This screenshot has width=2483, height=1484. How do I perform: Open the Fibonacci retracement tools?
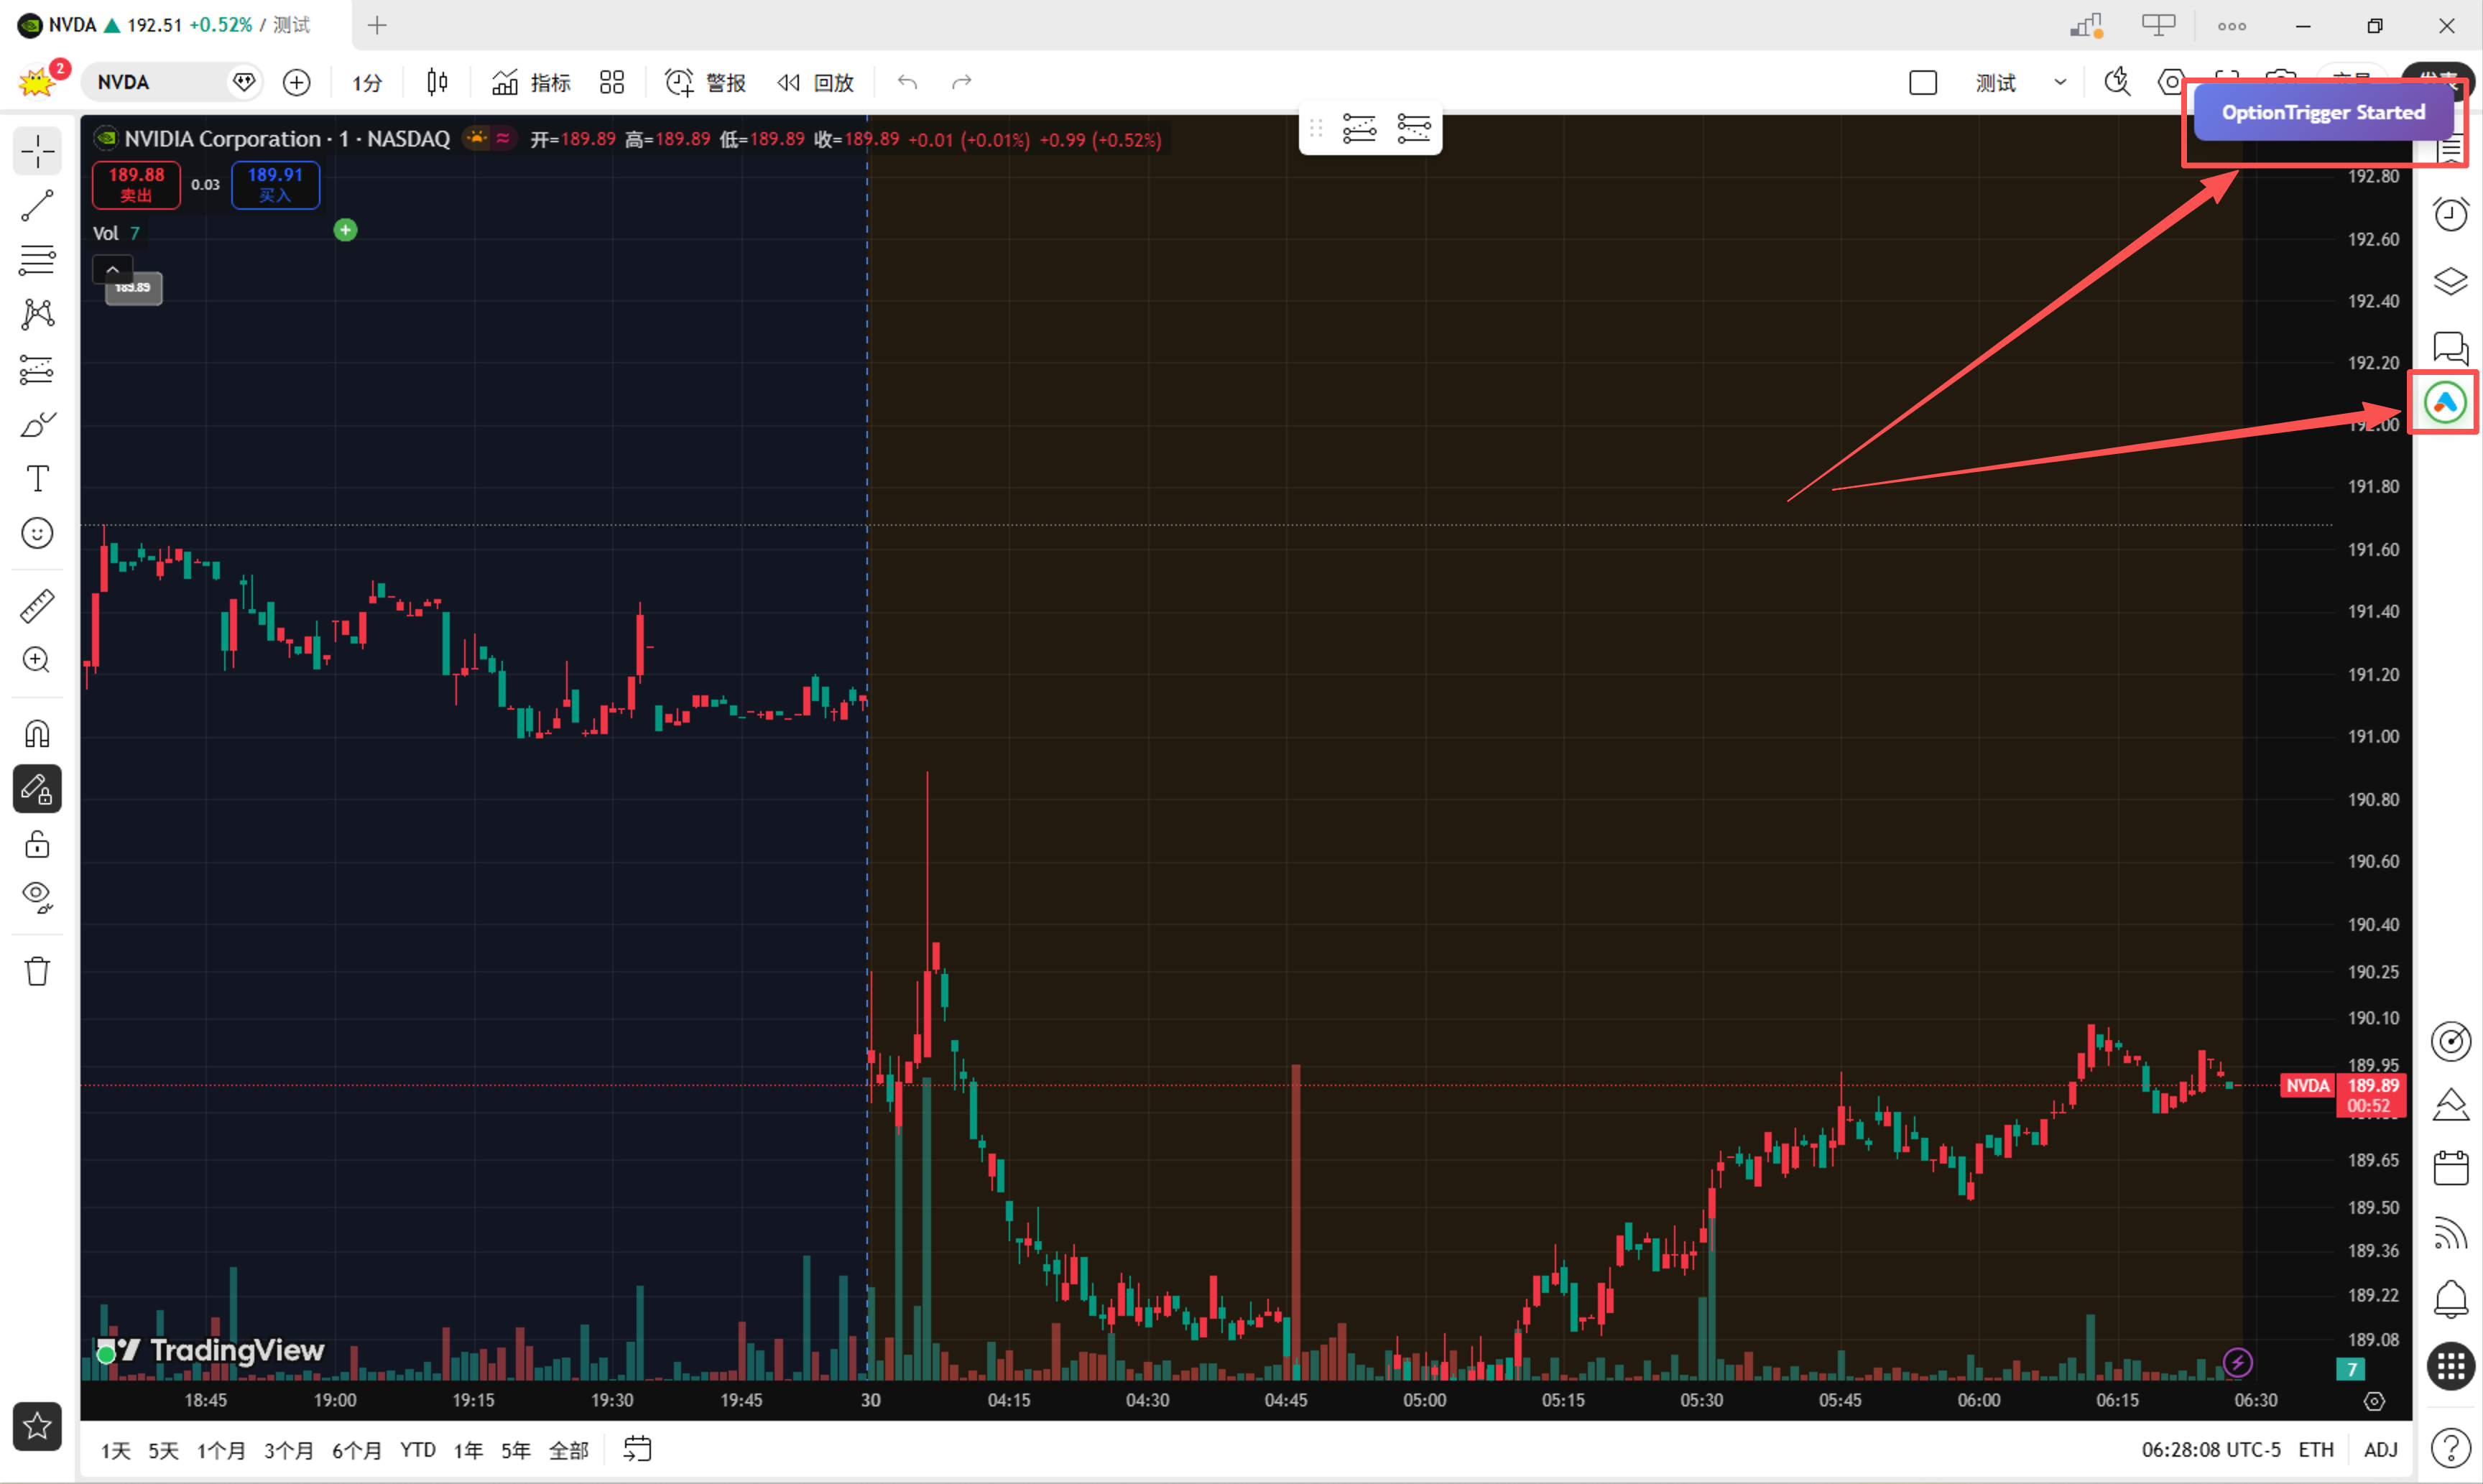point(37,260)
